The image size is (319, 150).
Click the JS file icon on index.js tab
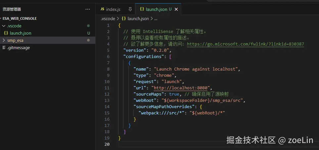pos(102,9)
